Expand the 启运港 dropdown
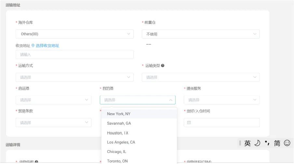 click(x=53, y=100)
